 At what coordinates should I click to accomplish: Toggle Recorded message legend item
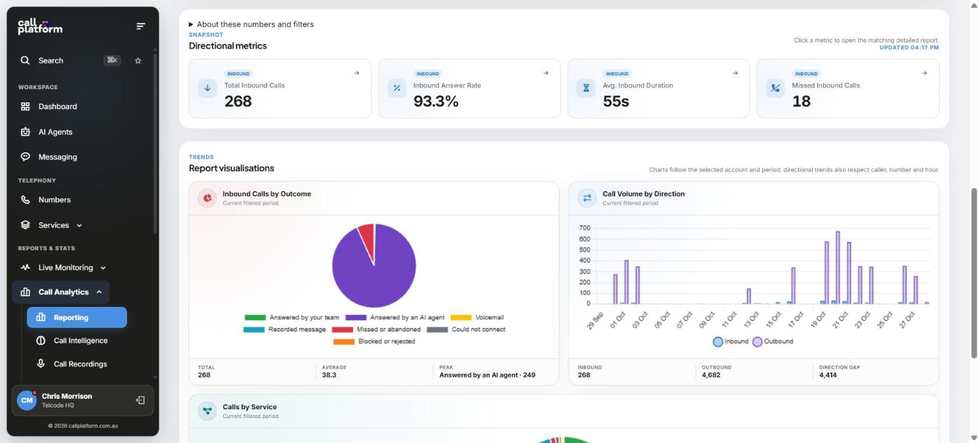tap(285, 329)
